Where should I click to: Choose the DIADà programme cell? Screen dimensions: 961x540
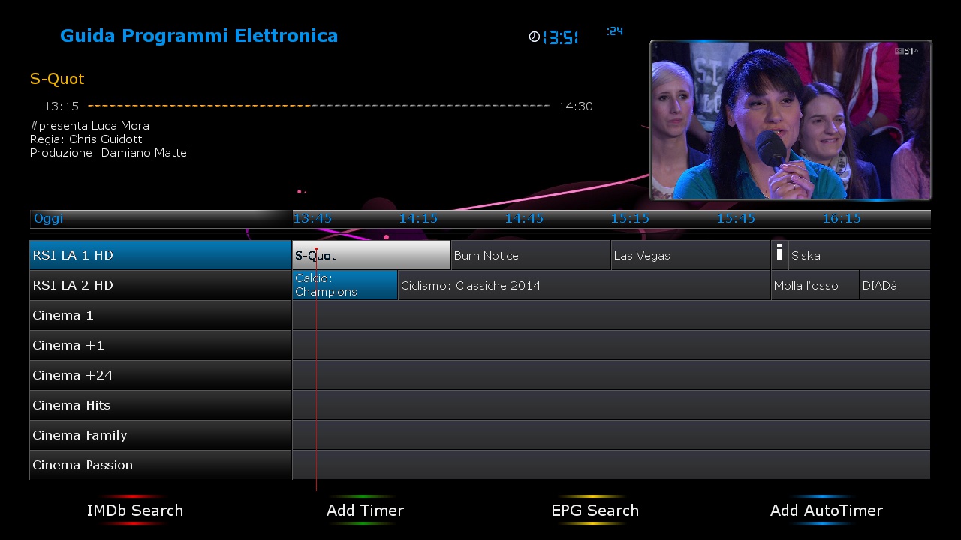pos(895,285)
